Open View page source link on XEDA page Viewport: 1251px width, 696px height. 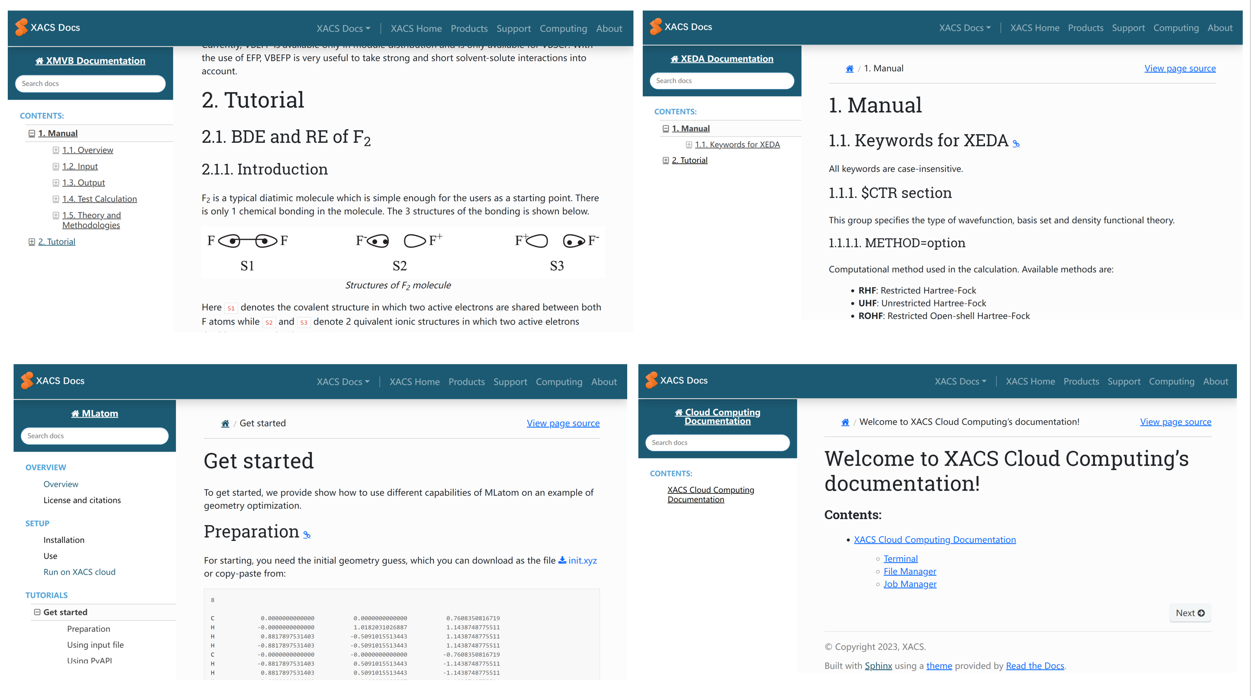tap(1180, 68)
